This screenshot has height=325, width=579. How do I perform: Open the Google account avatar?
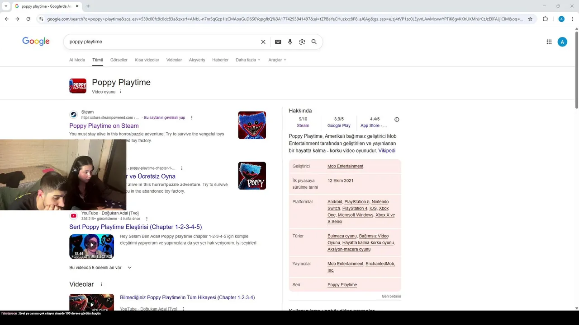(562, 42)
